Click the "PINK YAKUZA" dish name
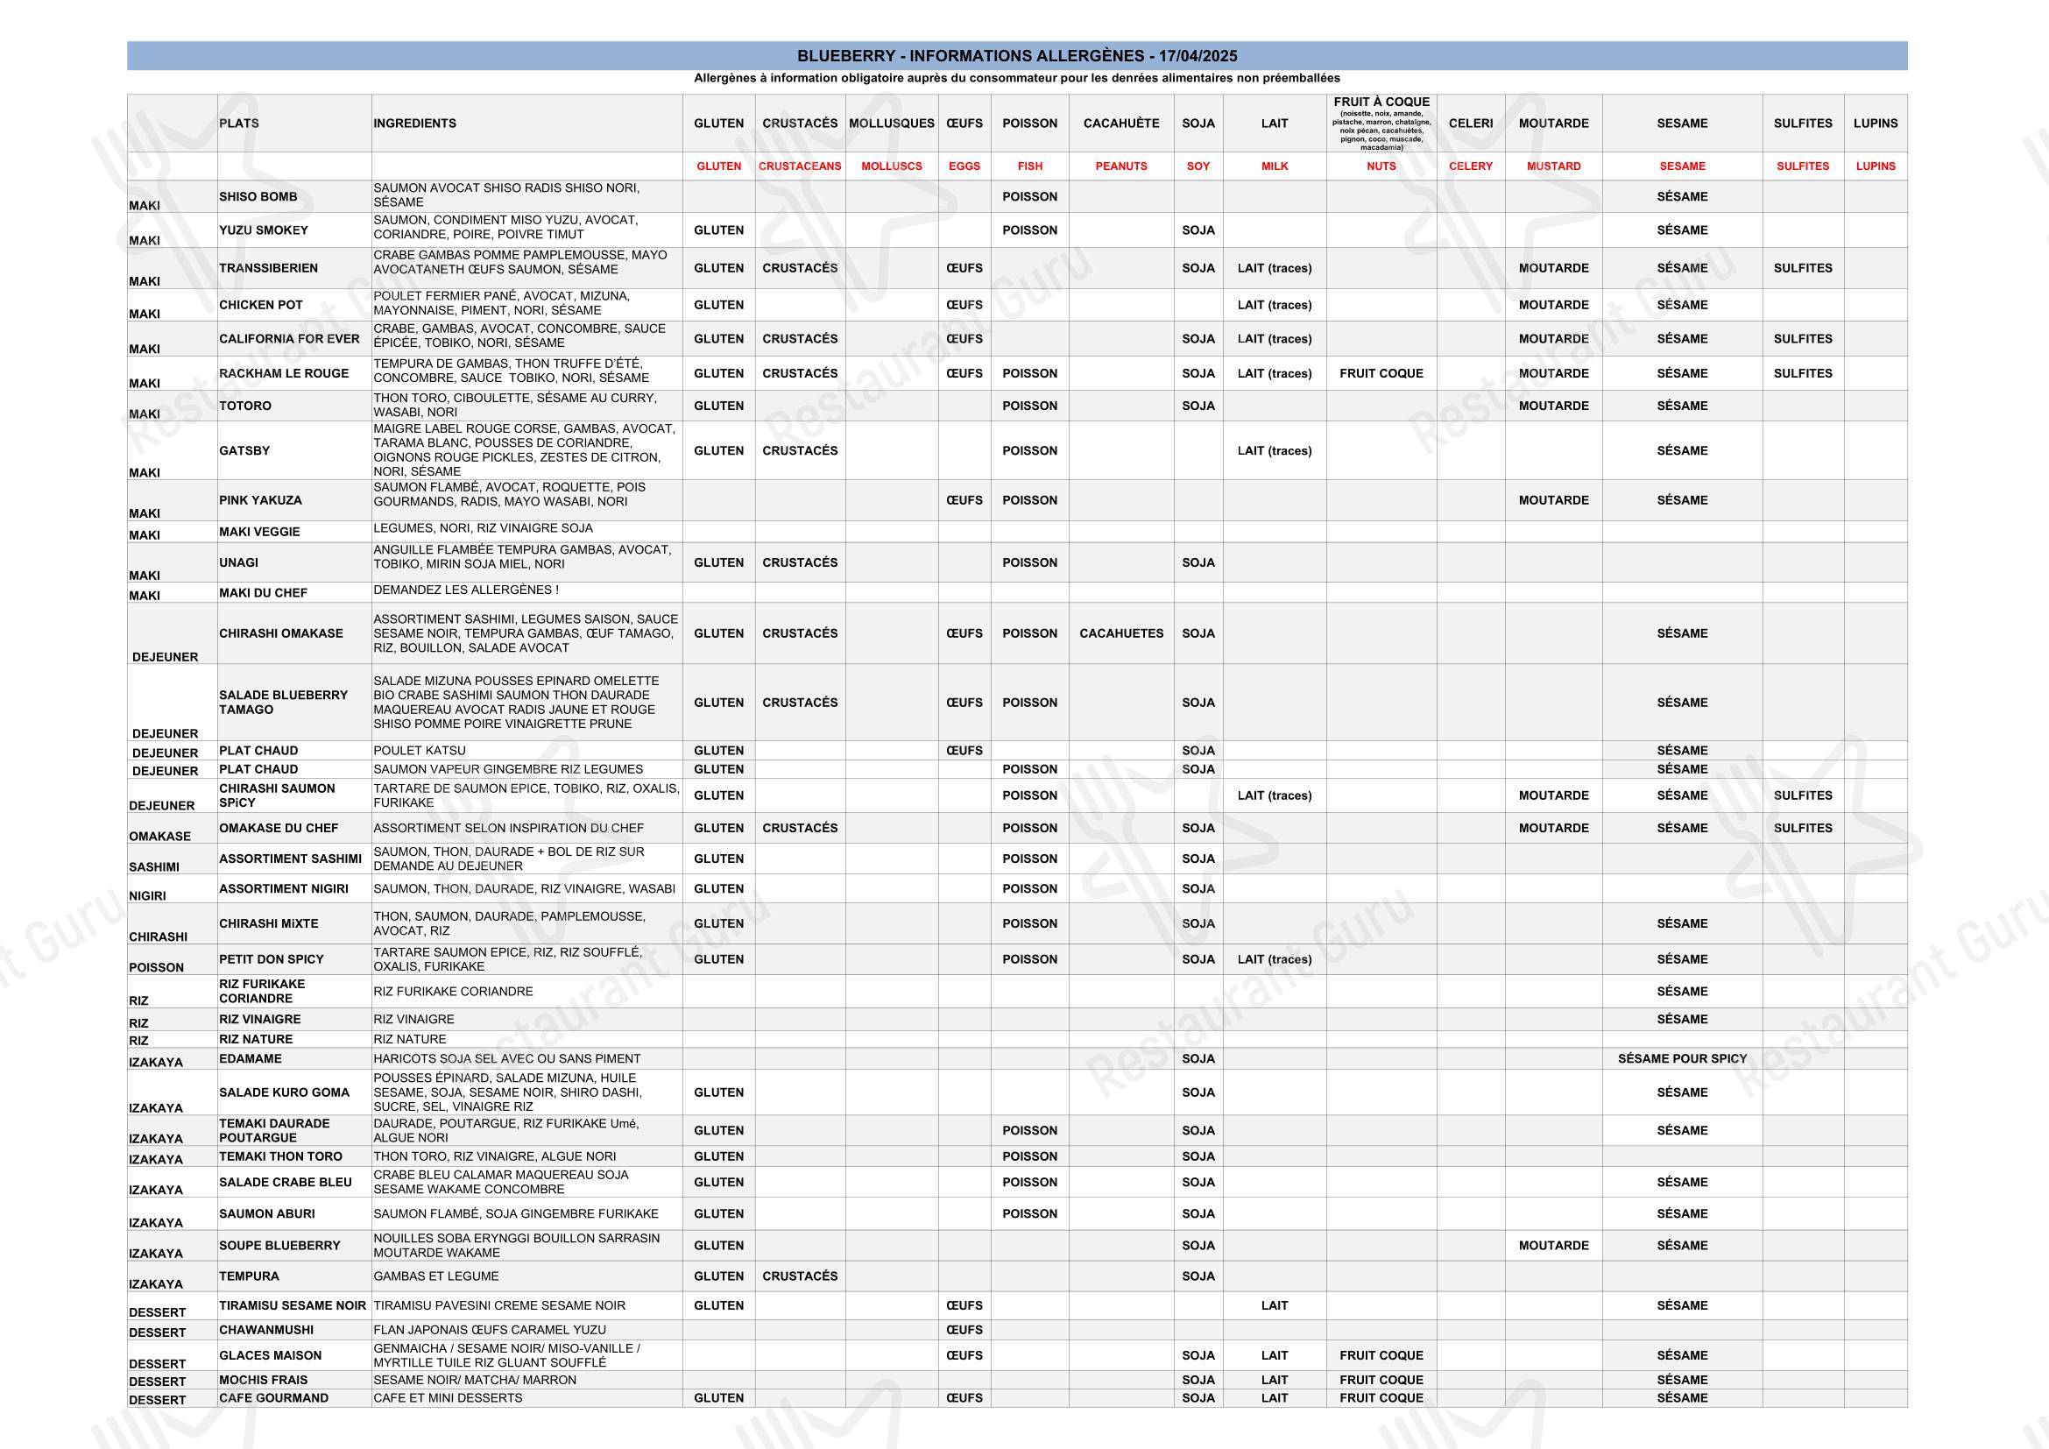2049x1449 pixels. 260,500
